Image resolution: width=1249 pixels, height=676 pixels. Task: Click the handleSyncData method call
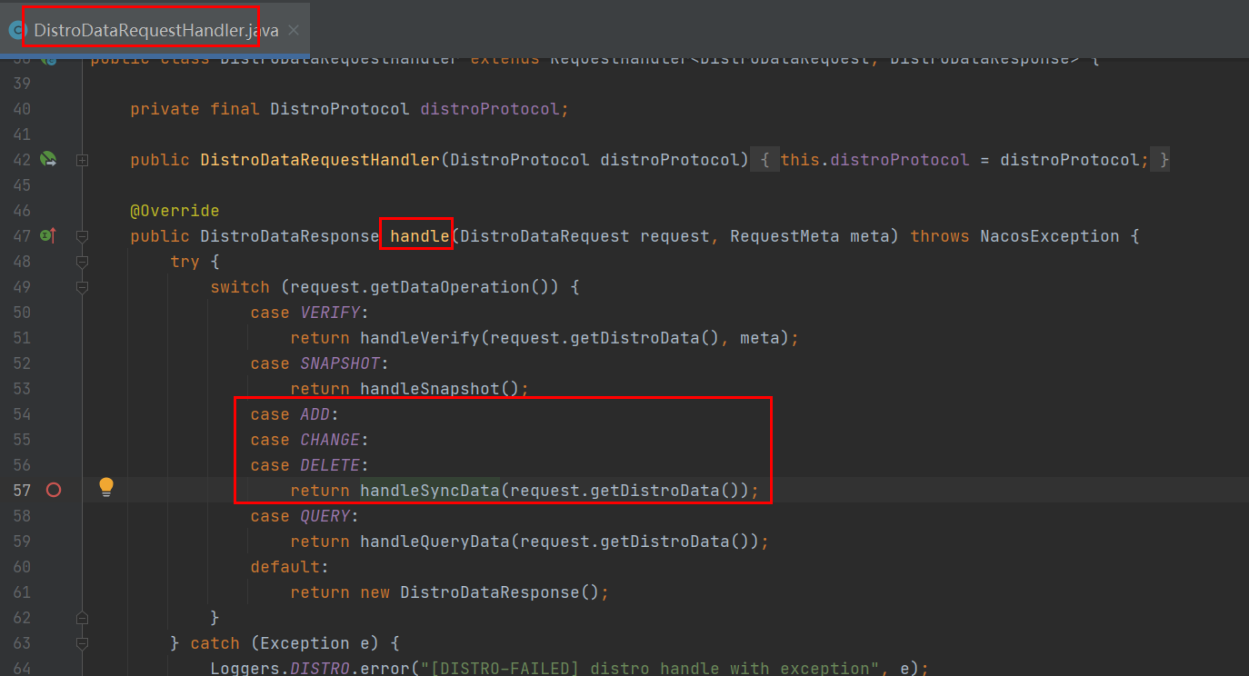click(430, 491)
